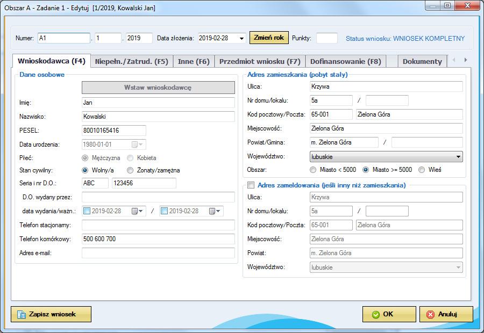Choose the Miasto >= 5000 area option
Screen dimensions: 484x333
tap(366, 170)
